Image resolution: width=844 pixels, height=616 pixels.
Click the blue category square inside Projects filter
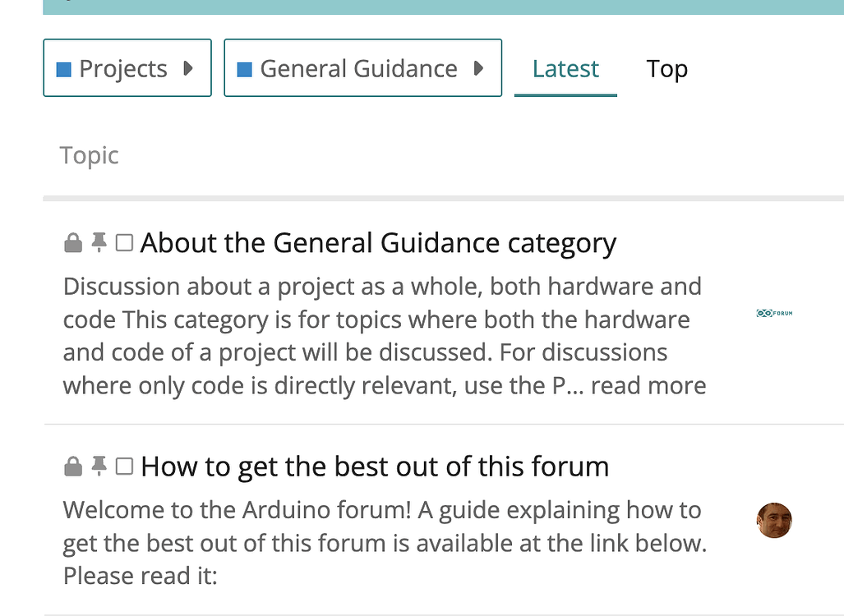63,68
